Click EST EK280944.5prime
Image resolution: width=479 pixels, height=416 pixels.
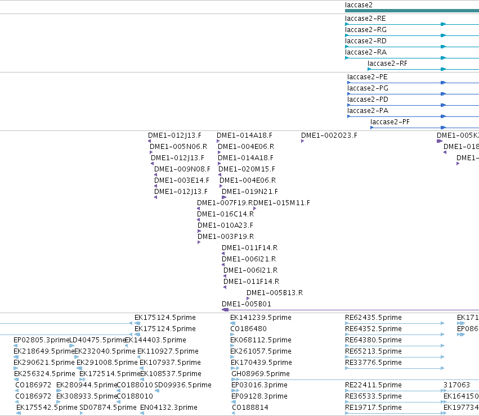pyautogui.click(x=87, y=385)
